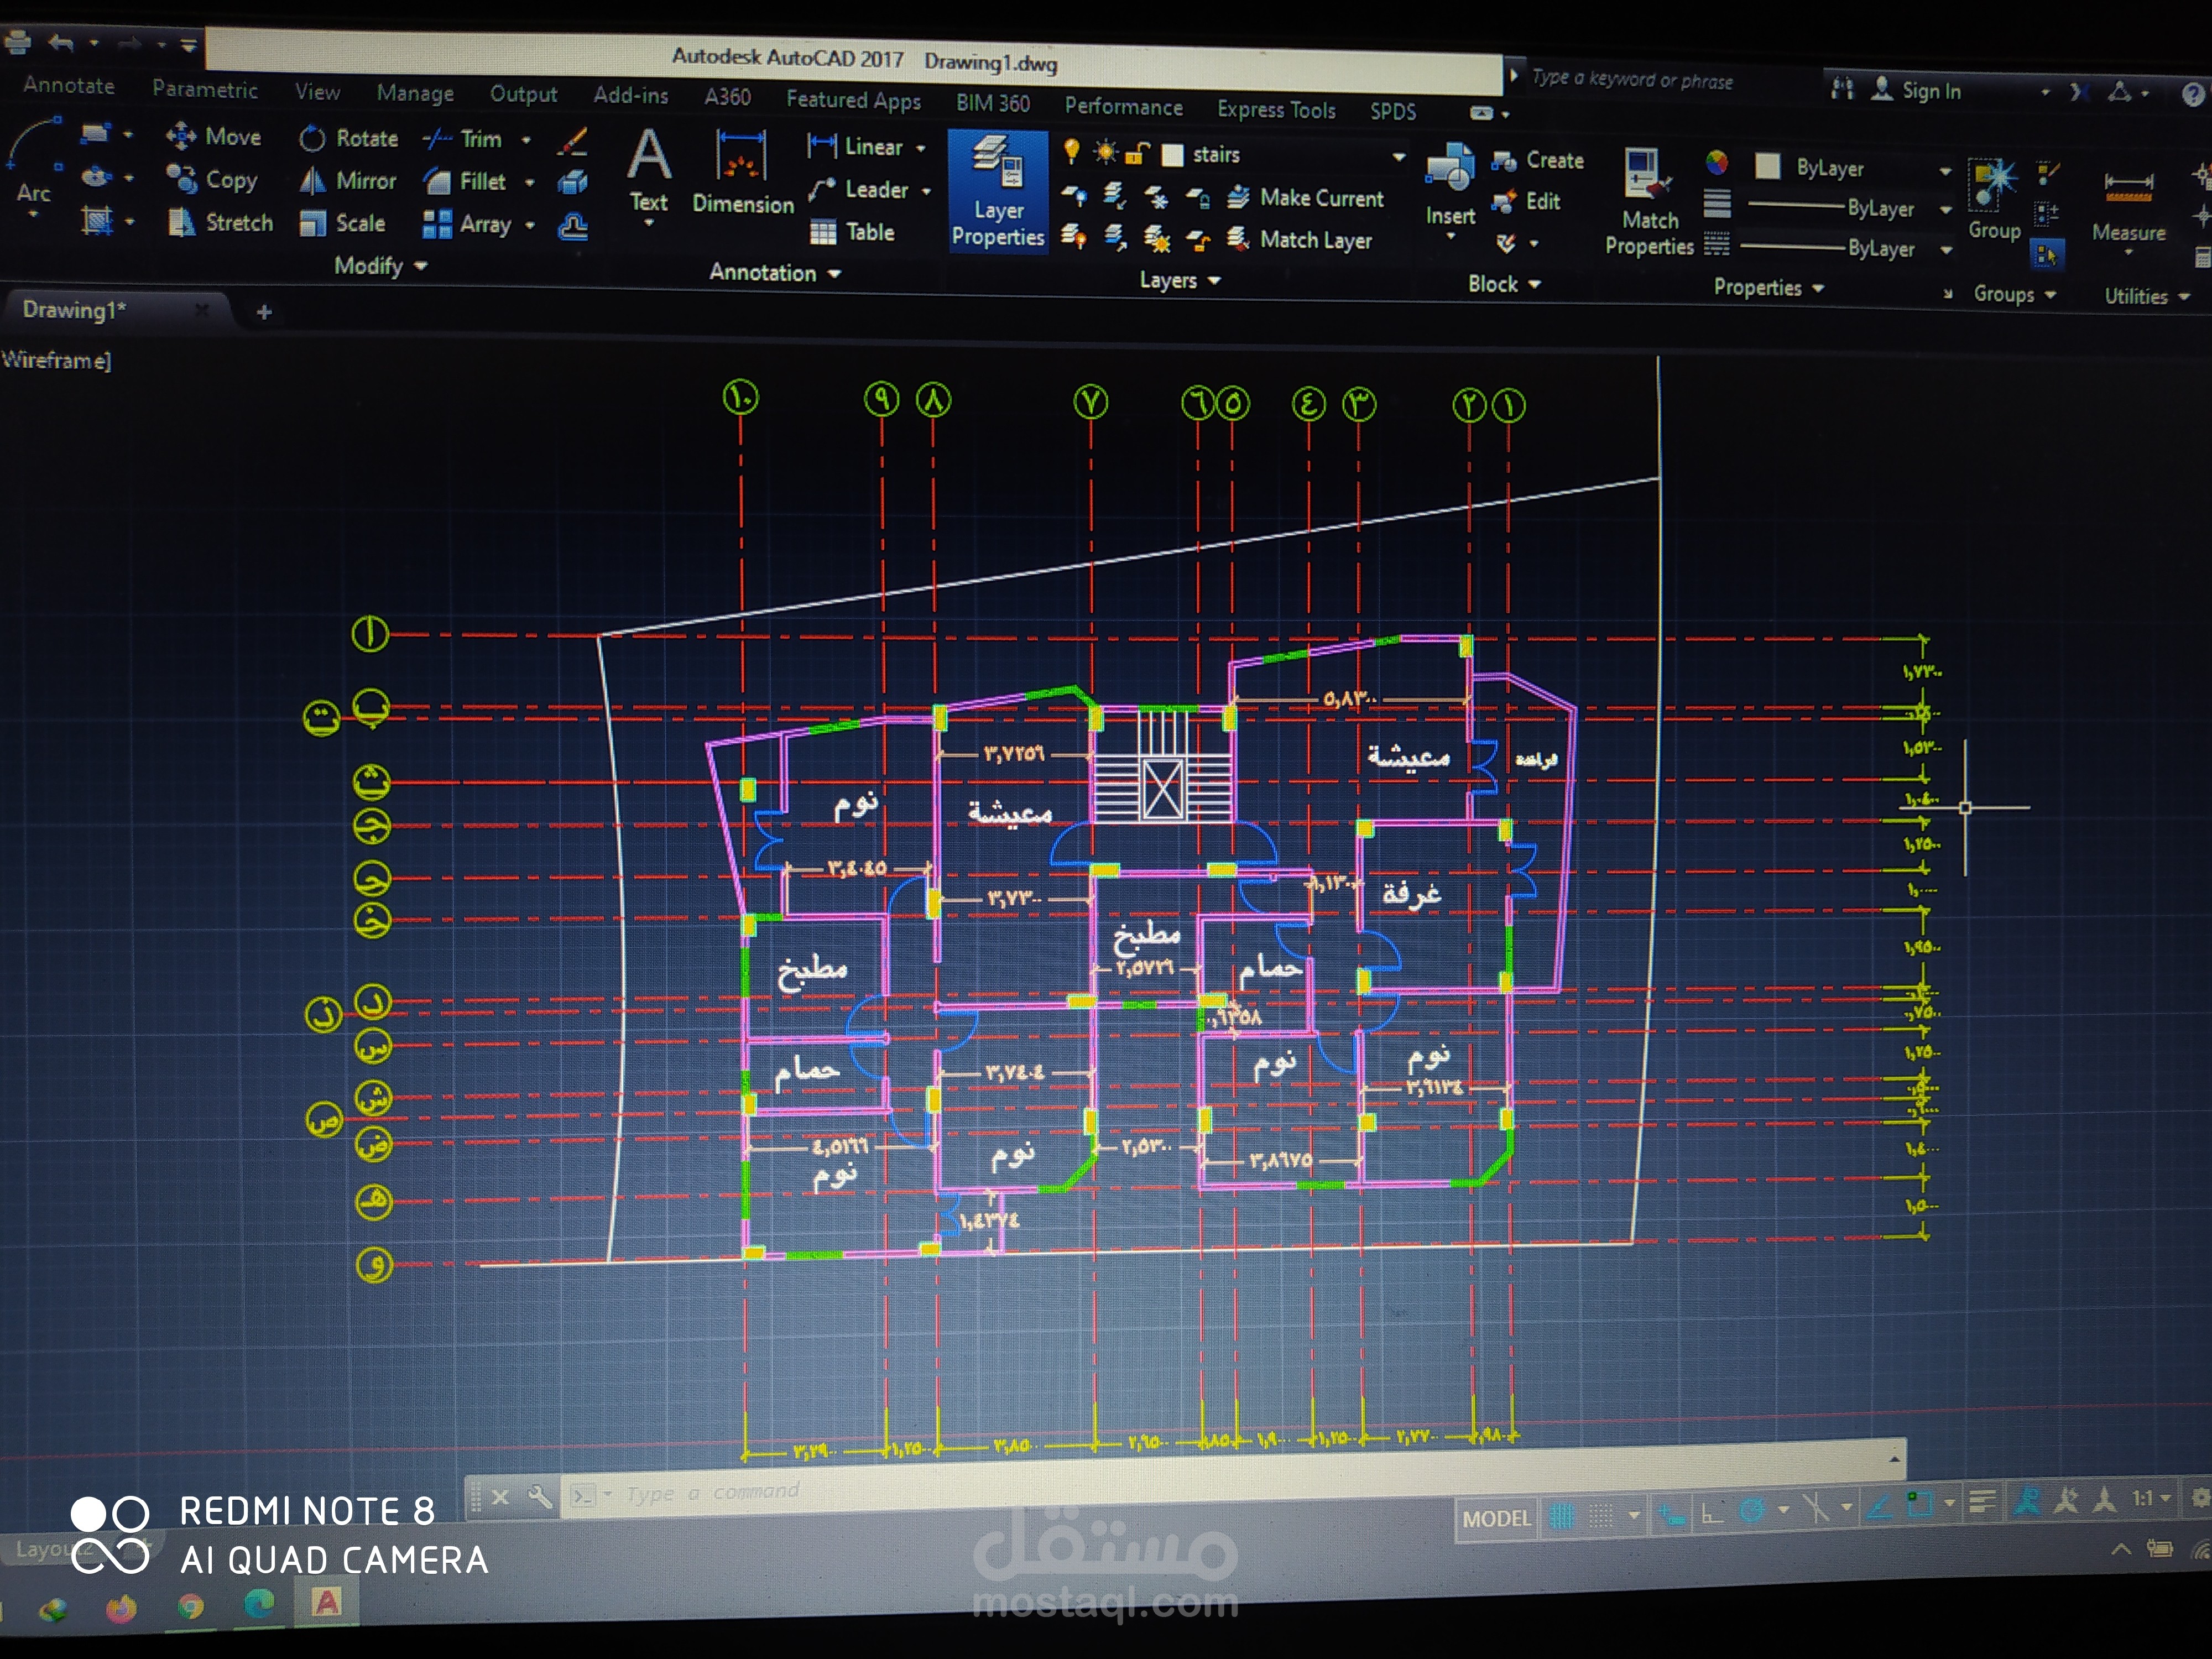The image size is (2212, 1659).
Task: Toggle the stairs layer padlock
Action: point(1137,153)
